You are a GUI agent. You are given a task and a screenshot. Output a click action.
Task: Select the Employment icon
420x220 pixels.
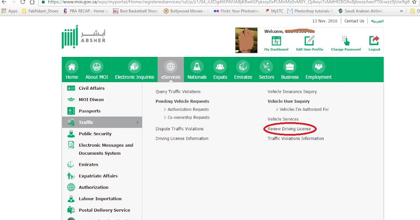(x=318, y=66)
